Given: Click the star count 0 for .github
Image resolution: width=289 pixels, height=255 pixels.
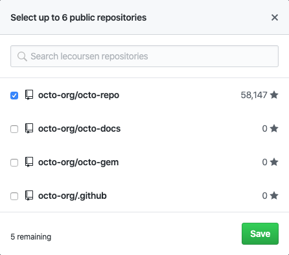Looking at the screenshot, I should point(264,196).
